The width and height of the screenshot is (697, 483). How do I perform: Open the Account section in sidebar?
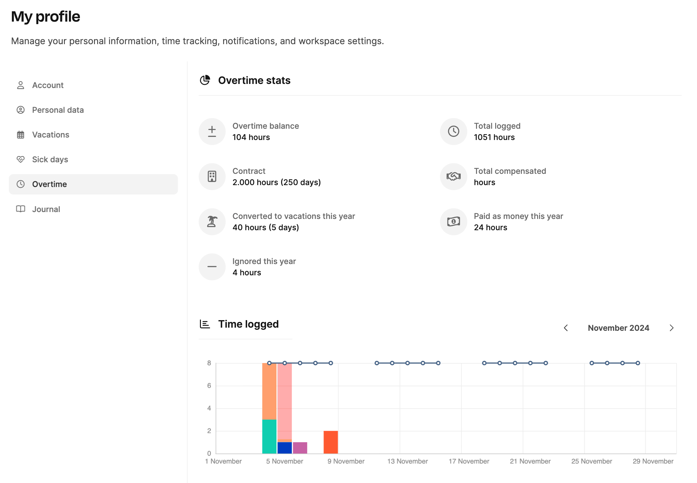tap(48, 85)
